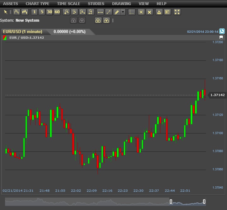Screen dimensions: 227x210
Task: Click the fullscreen expand icon
Action: click(177, 12)
